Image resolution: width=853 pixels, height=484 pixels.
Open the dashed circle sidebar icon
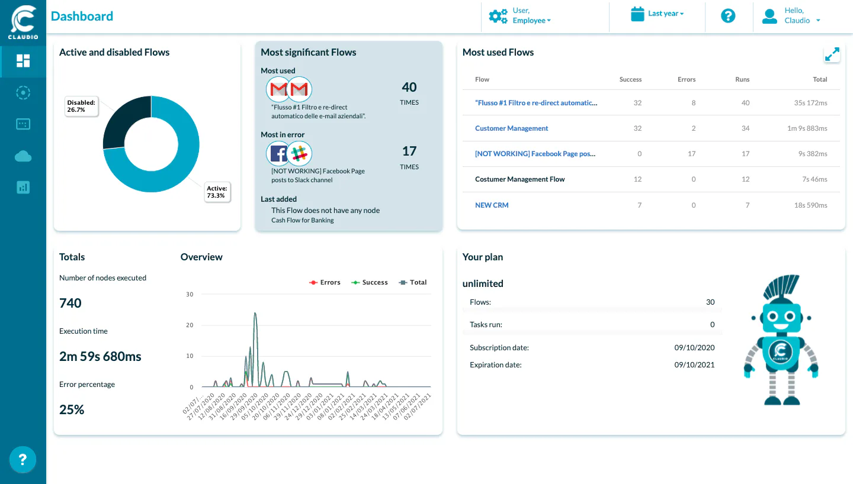23,93
